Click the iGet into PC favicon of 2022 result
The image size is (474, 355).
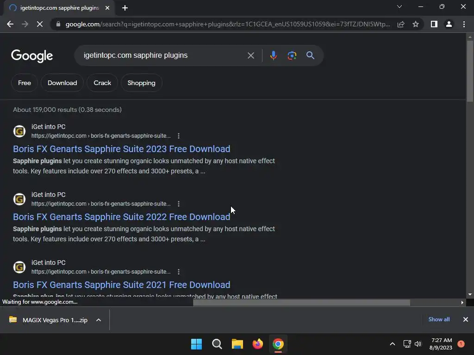[19, 199]
